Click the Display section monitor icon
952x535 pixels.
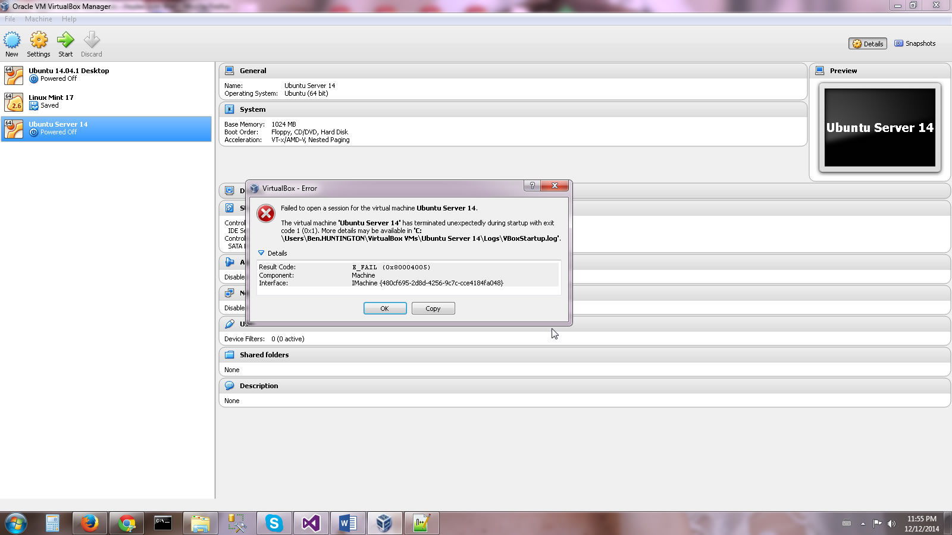coord(230,190)
